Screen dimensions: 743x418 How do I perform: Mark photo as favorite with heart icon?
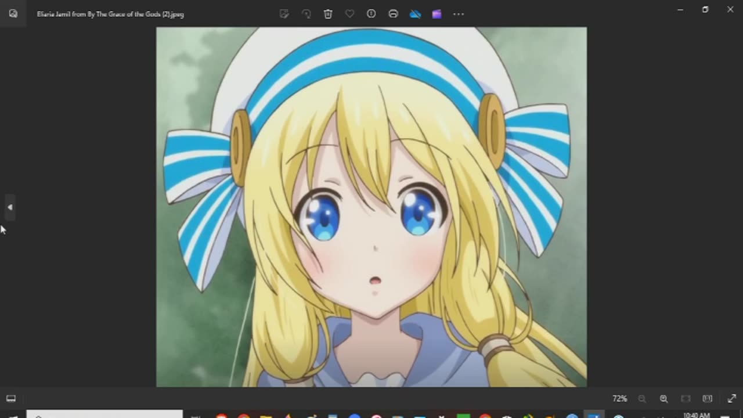(x=349, y=14)
